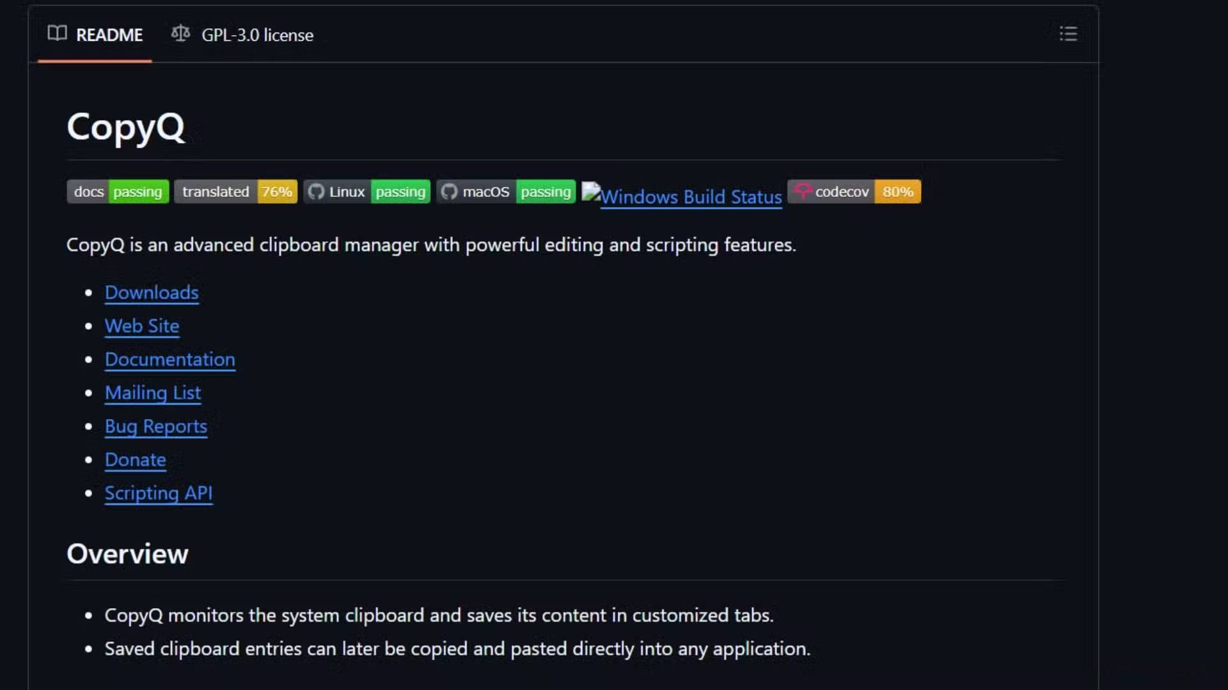Open the Windows Build Status link
Image resolution: width=1228 pixels, height=690 pixels.
coord(691,197)
